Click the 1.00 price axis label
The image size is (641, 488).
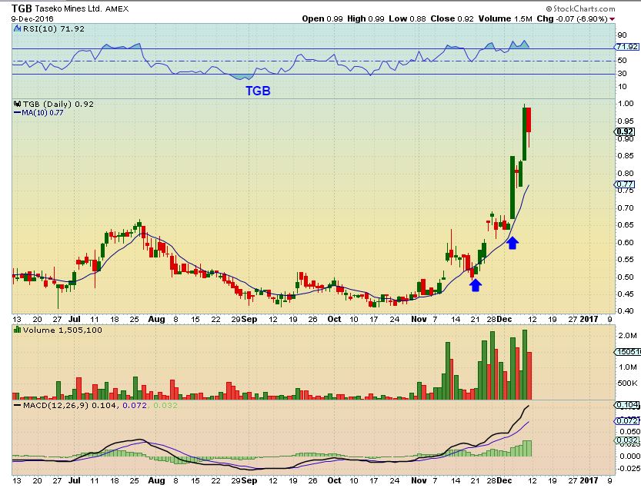626,104
